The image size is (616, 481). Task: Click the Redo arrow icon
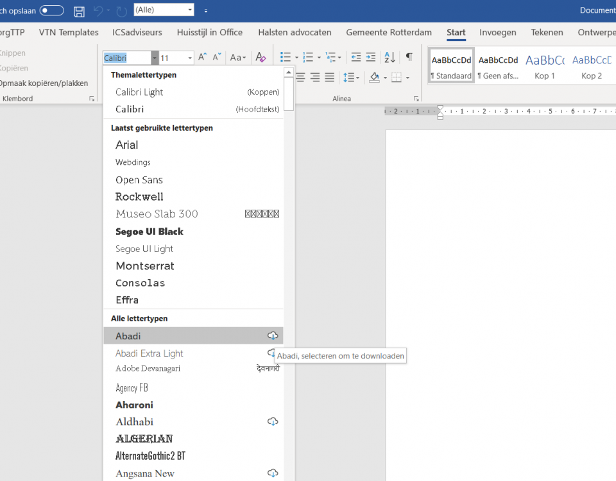click(x=122, y=12)
